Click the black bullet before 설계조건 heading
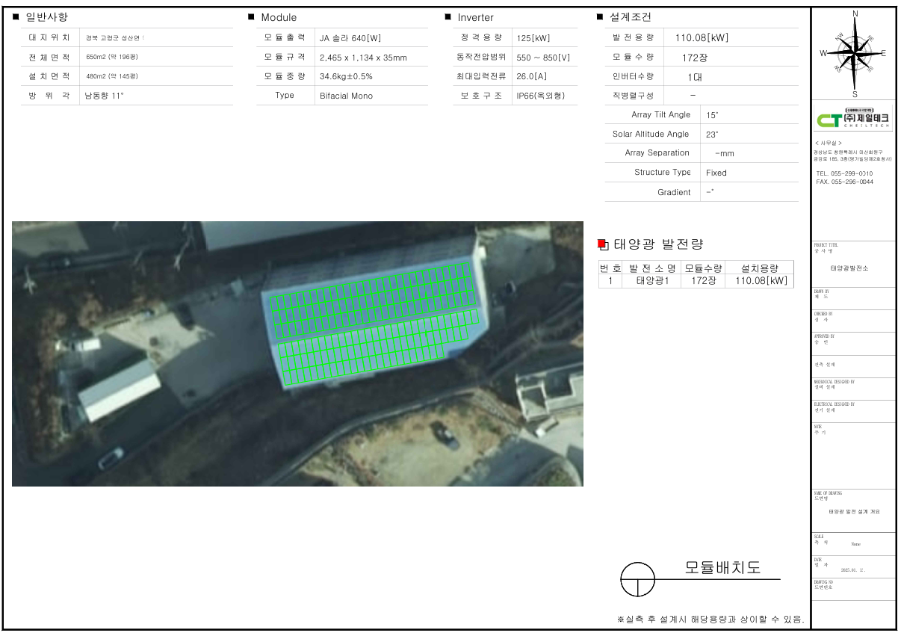 [x=599, y=16]
